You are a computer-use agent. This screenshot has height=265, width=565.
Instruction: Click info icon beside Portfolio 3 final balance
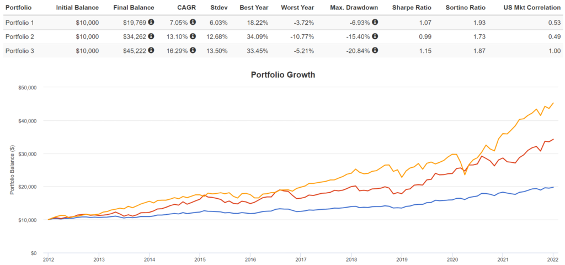[151, 50]
